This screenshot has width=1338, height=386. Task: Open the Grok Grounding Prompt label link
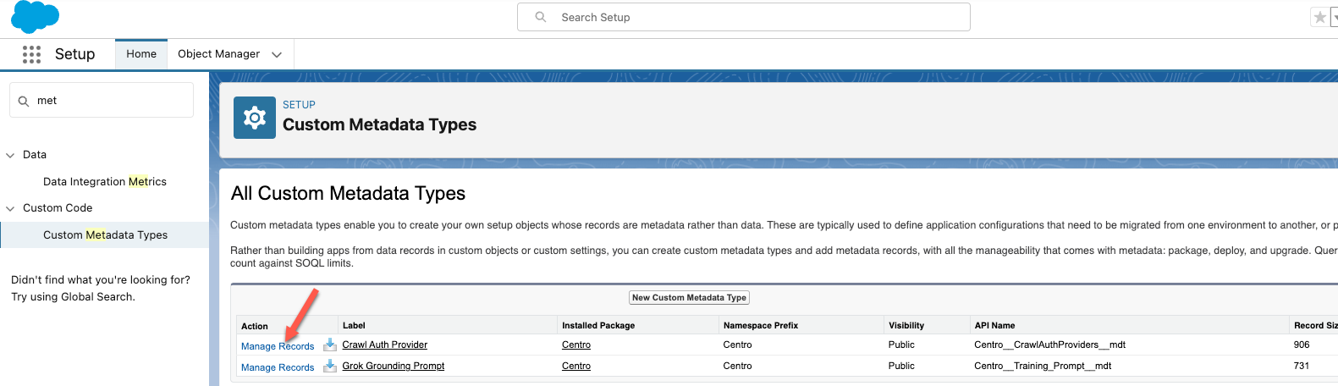click(394, 366)
